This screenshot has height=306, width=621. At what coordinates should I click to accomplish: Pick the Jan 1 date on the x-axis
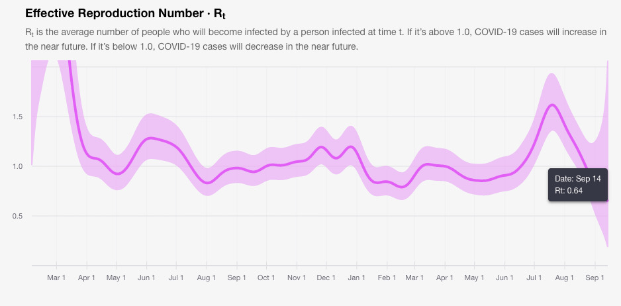click(x=356, y=278)
